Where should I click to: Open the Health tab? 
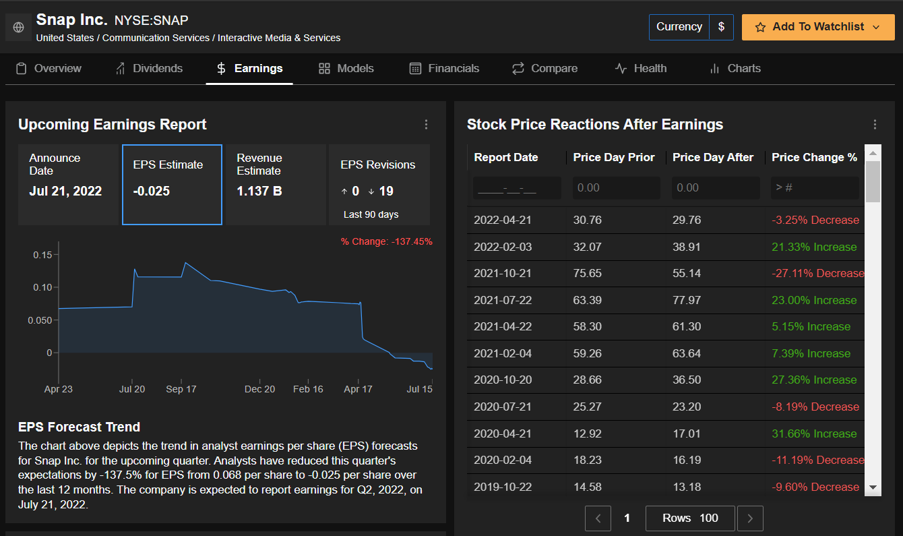[641, 68]
